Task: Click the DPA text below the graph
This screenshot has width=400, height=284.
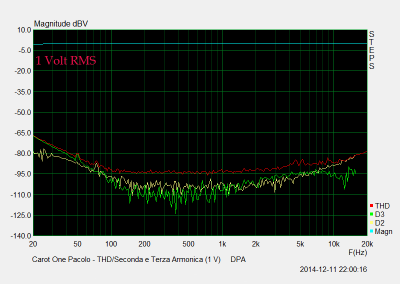Action: 238,260
